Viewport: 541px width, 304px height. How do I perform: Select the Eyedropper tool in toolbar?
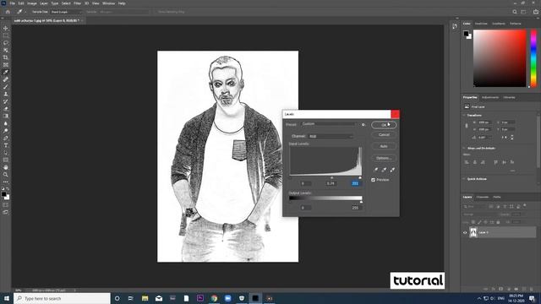click(x=6, y=72)
